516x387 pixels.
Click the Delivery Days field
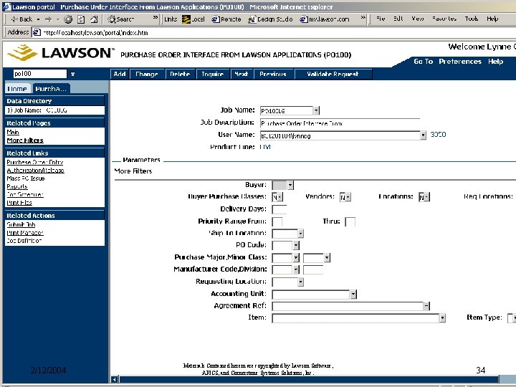point(279,209)
